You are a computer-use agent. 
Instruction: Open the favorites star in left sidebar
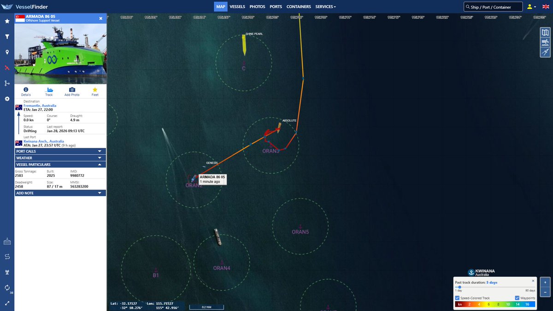(7, 21)
